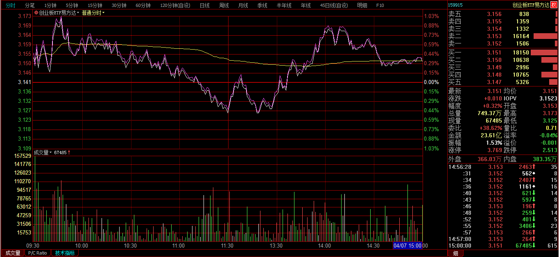The height and width of the screenshot is (257, 559).
Task: Switch to the 周线 weekly chart
Action: click(224, 5)
